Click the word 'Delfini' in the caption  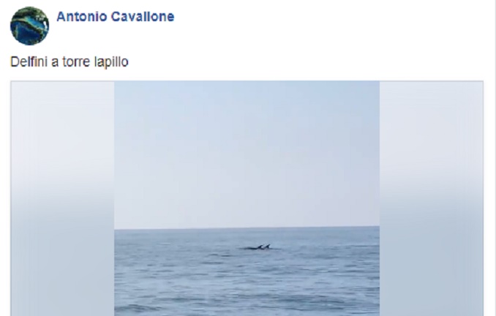coord(29,61)
